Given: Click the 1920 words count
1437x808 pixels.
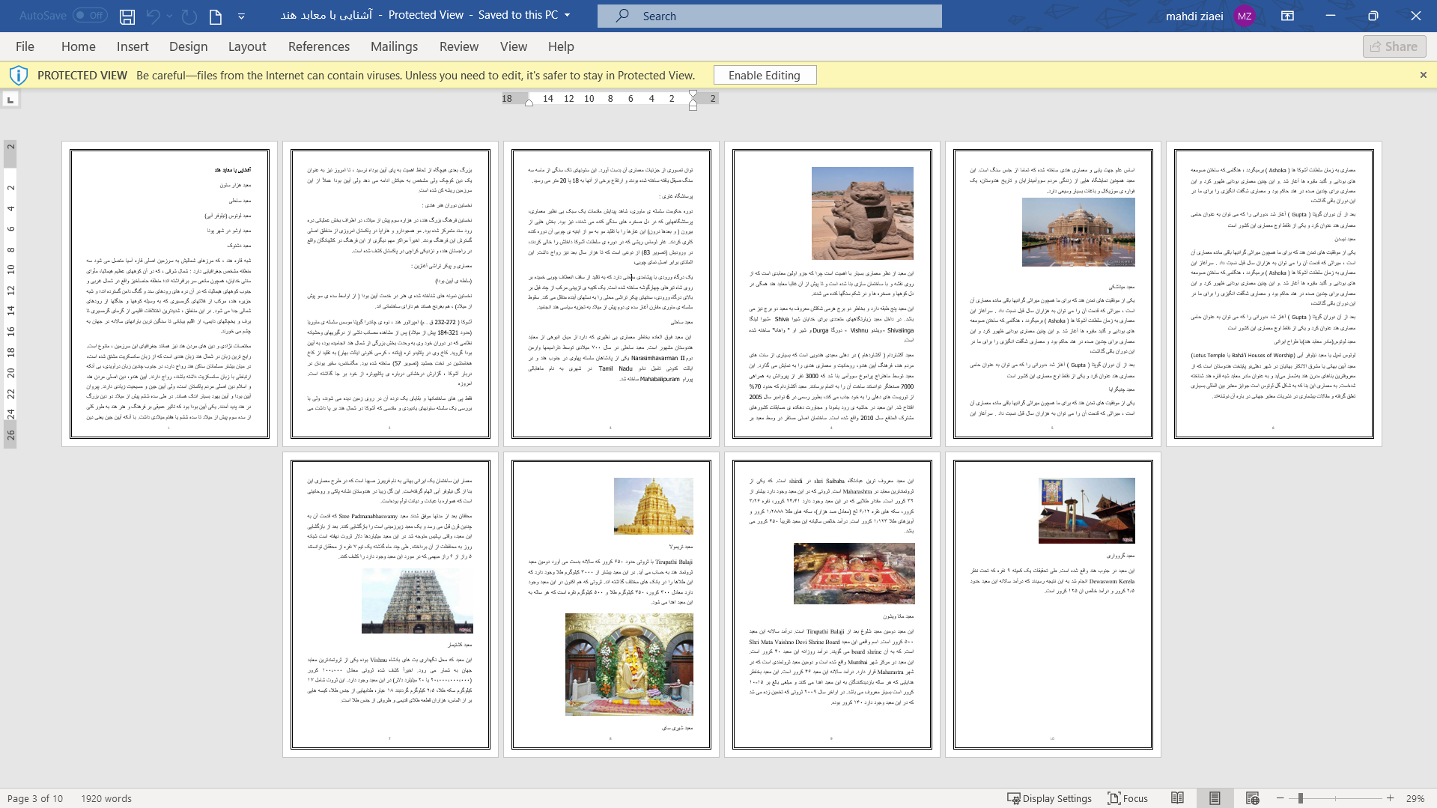Looking at the screenshot, I should (106, 798).
